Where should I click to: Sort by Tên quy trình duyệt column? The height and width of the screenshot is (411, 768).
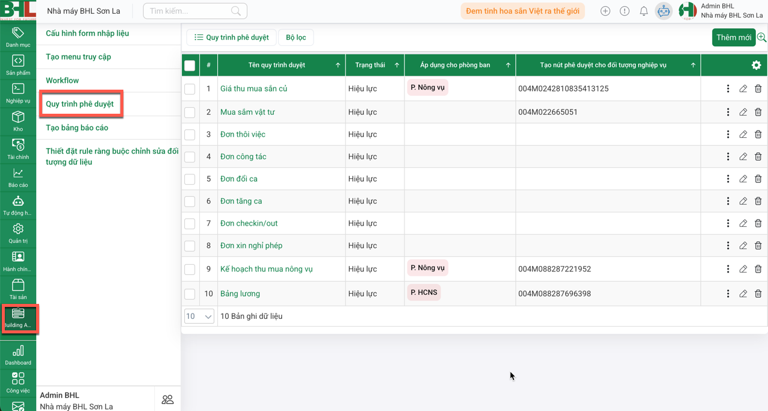coord(338,65)
